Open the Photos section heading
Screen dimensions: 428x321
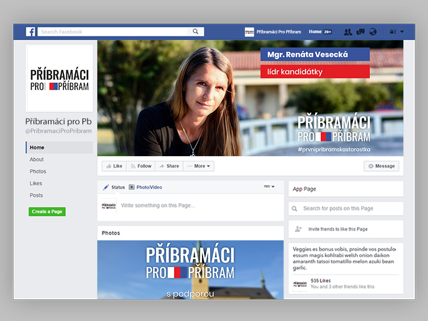(x=111, y=233)
